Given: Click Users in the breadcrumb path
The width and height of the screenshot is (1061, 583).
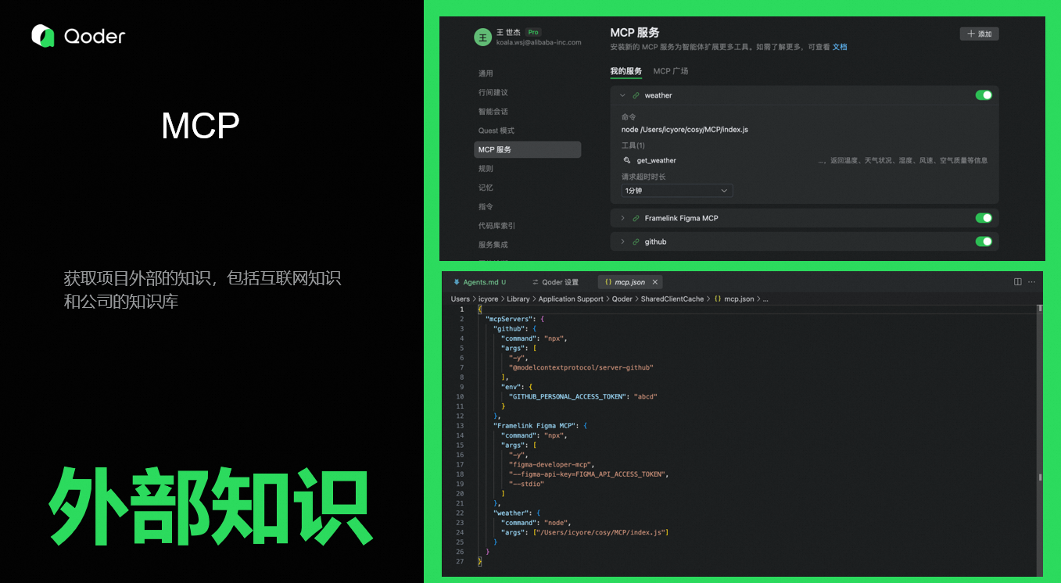Looking at the screenshot, I should 461,299.
